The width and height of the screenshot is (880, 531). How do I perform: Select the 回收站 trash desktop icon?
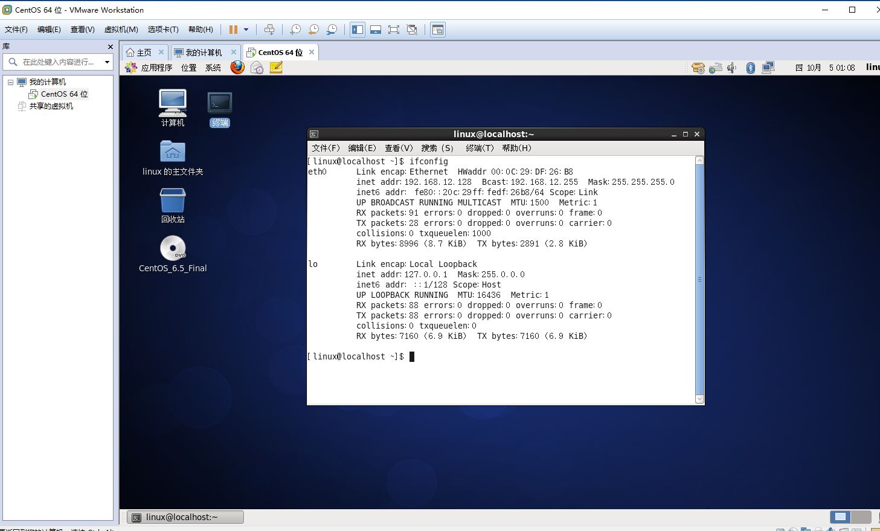[x=173, y=205]
